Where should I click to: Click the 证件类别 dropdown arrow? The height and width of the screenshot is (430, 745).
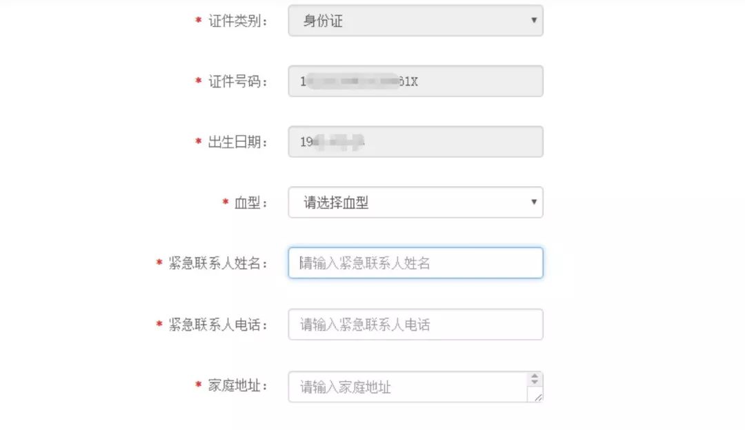click(x=533, y=21)
